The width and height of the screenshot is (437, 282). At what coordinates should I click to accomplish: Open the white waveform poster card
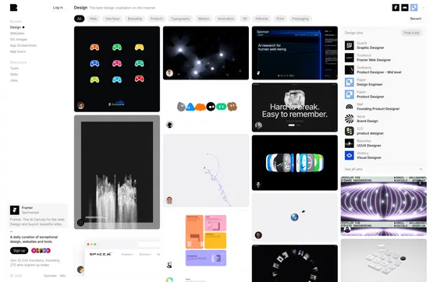point(117,172)
